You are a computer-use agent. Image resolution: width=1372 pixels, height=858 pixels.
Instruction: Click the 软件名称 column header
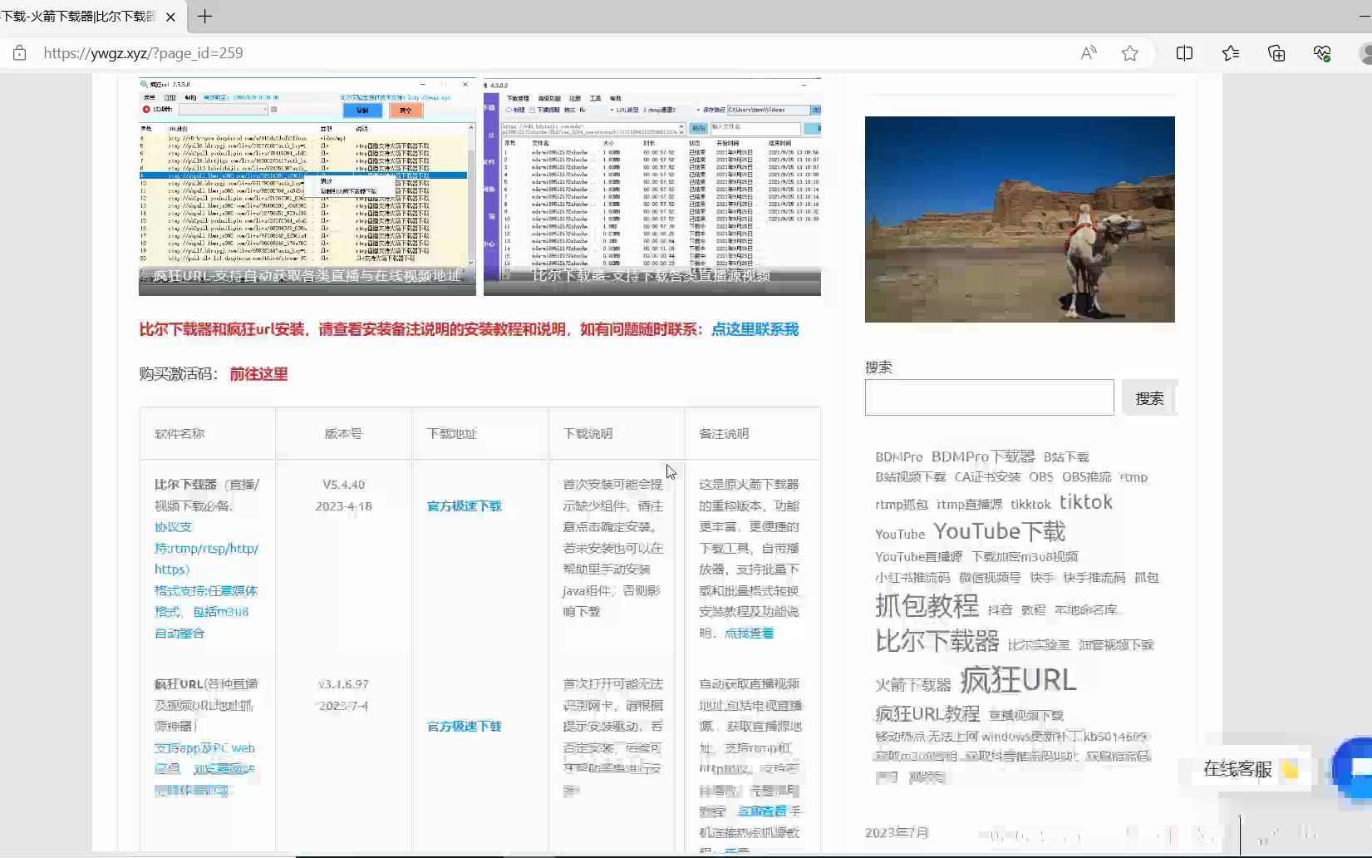coord(179,434)
